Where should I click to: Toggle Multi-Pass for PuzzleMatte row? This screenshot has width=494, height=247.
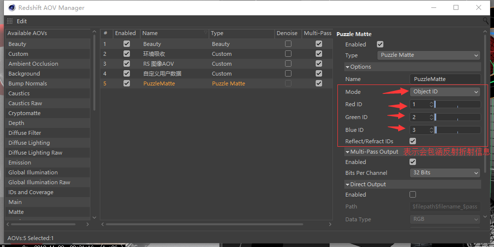point(319,83)
